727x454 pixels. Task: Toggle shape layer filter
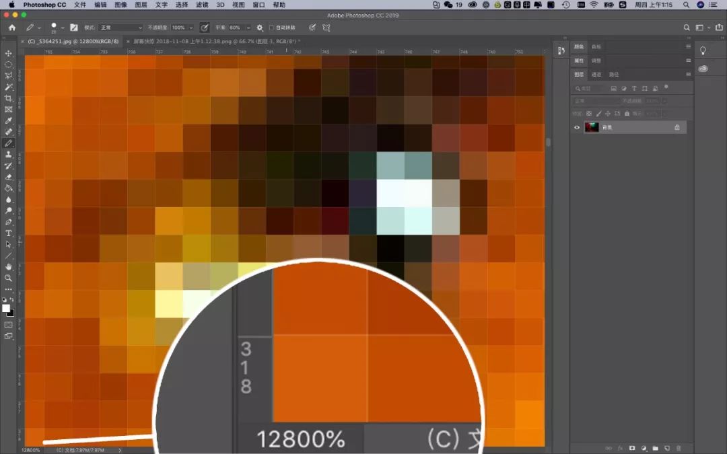(x=644, y=89)
